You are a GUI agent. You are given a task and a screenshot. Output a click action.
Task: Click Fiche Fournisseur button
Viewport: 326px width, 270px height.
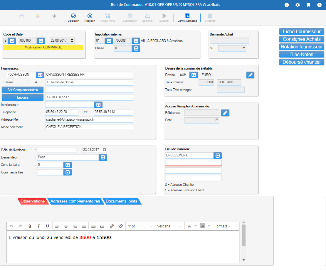pyautogui.click(x=301, y=32)
